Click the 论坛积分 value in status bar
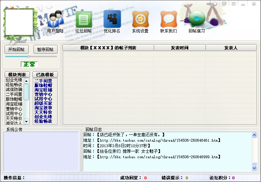The height and width of the screenshot is (182, 261). pyautogui.click(x=233, y=178)
